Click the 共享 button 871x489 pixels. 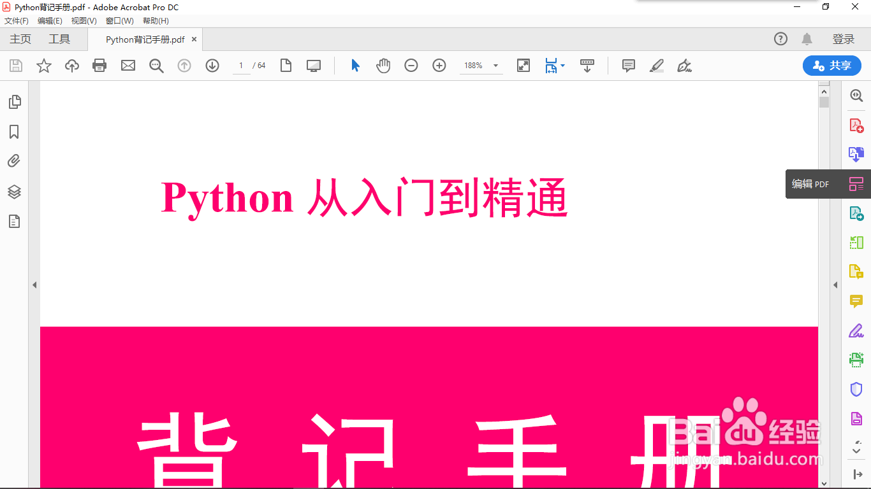coord(831,66)
